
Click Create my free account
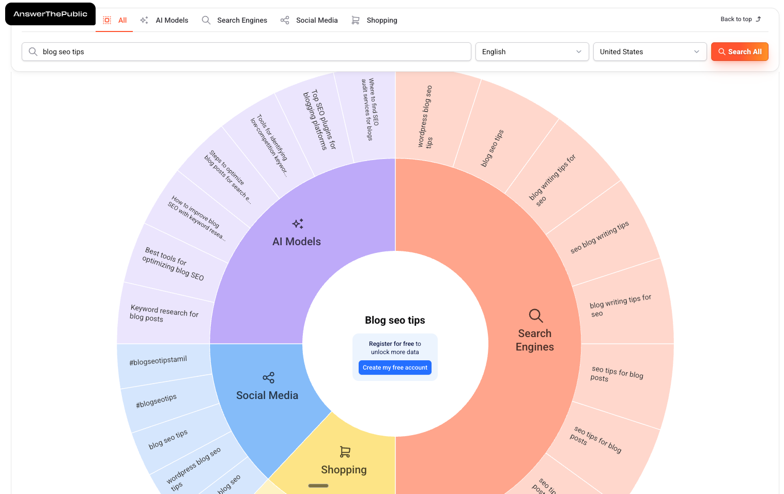tap(395, 368)
